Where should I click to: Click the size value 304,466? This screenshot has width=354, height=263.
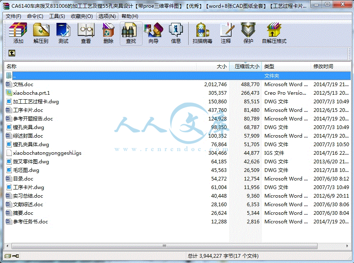(217, 153)
